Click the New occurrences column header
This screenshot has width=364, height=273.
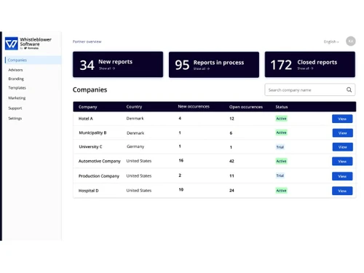tap(194, 106)
